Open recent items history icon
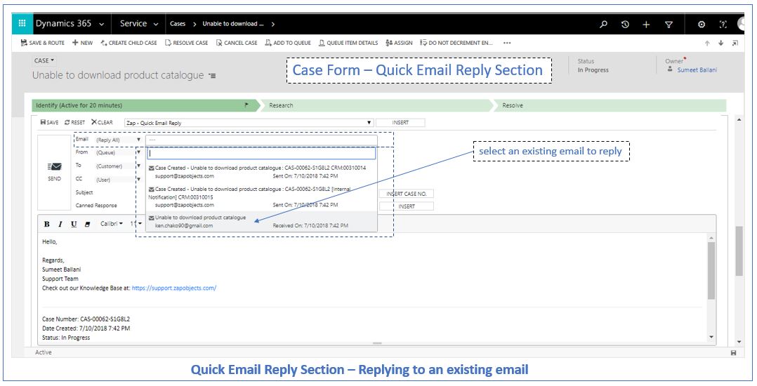Viewport: 757px width, 386px height. [x=625, y=24]
